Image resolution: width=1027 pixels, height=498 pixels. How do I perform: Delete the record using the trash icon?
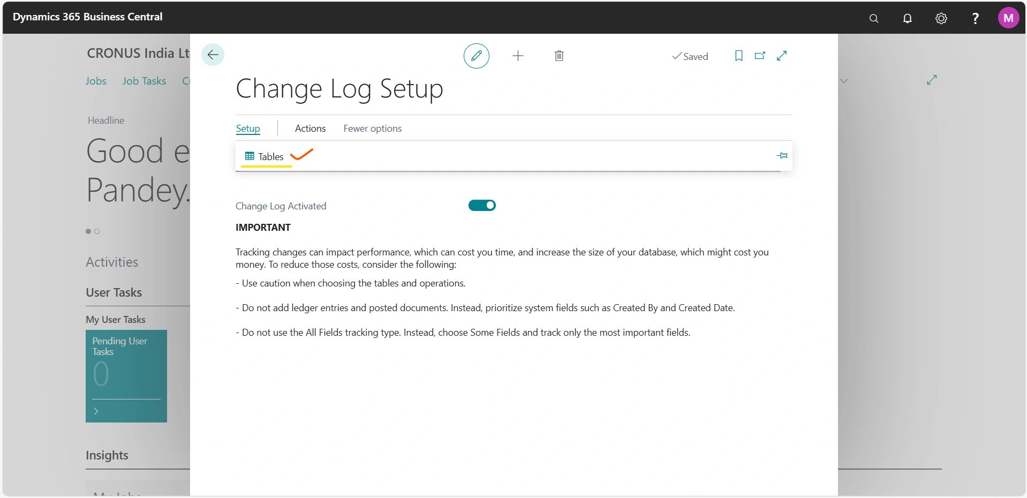pos(558,56)
